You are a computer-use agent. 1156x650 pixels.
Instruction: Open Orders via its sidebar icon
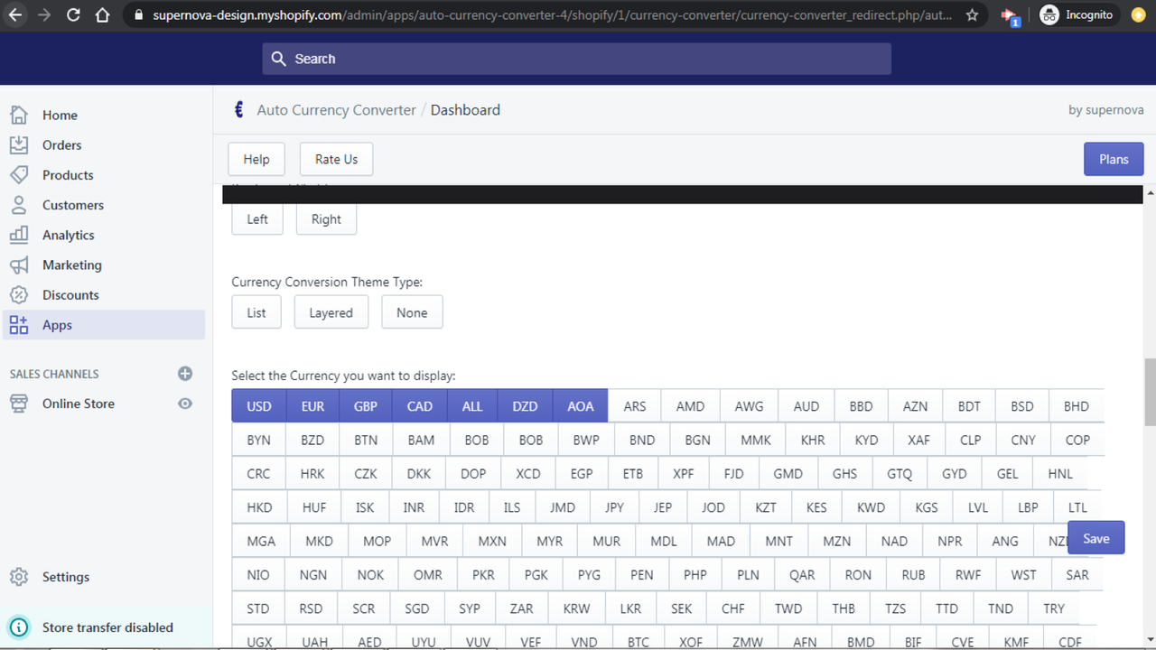tap(19, 144)
